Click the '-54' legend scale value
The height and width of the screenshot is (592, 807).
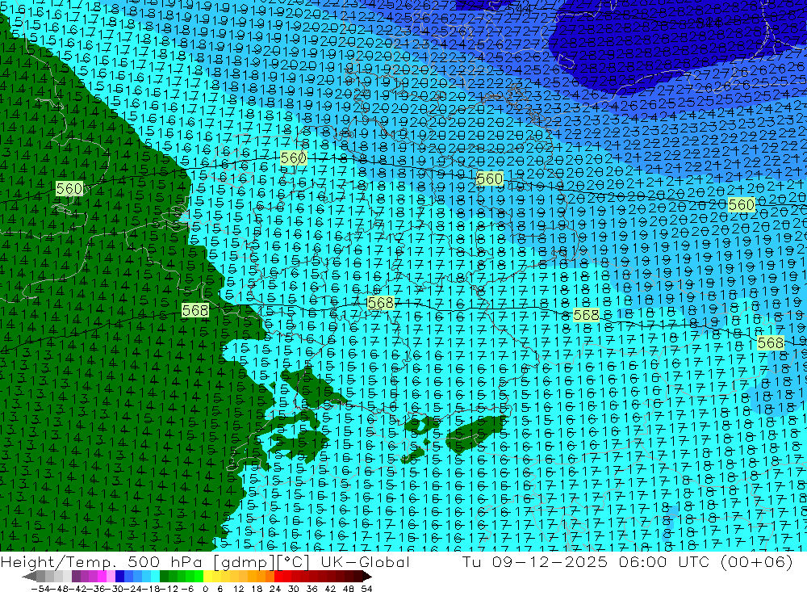coord(40,589)
